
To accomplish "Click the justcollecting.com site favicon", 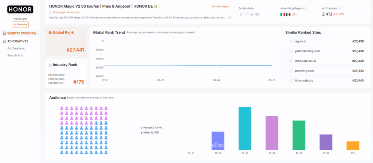I will (291, 51).
